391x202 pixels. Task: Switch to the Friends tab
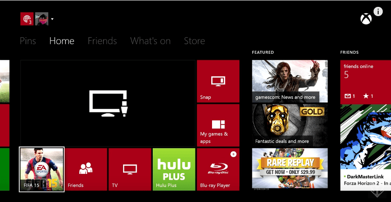coord(102,41)
